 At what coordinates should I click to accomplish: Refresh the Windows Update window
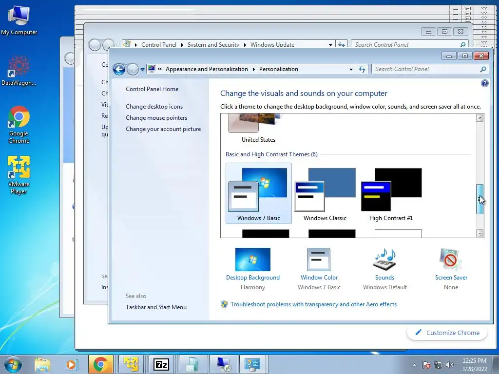tap(342, 44)
